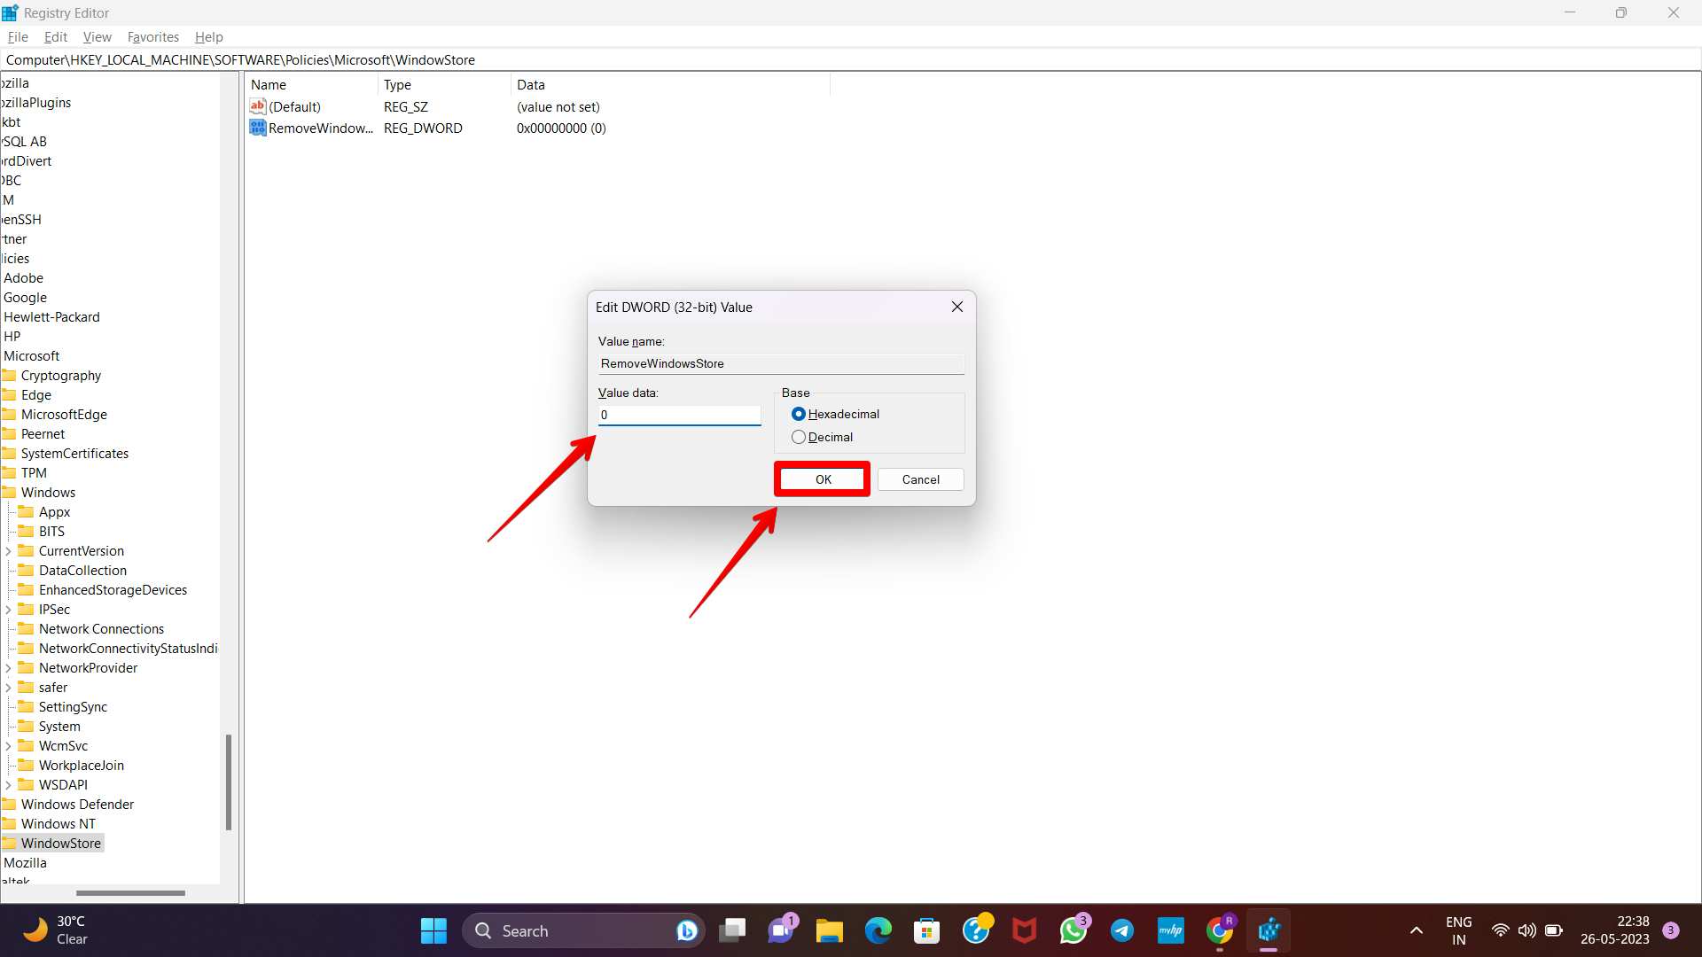Click the registry address bar path
The width and height of the screenshot is (1702, 957).
(x=240, y=60)
